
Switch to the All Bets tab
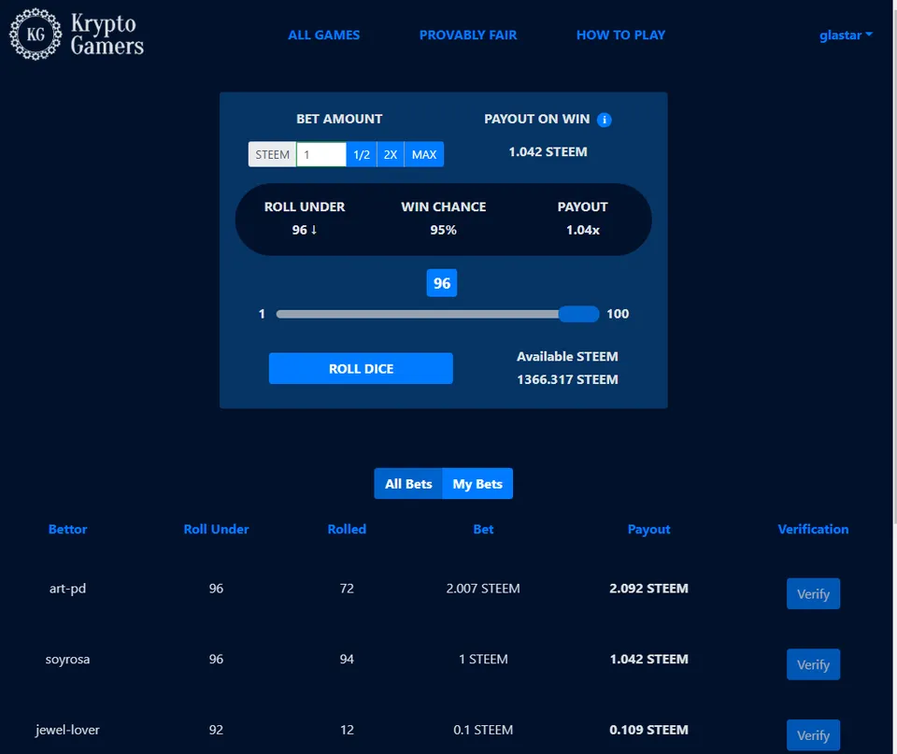[x=408, y=484]
